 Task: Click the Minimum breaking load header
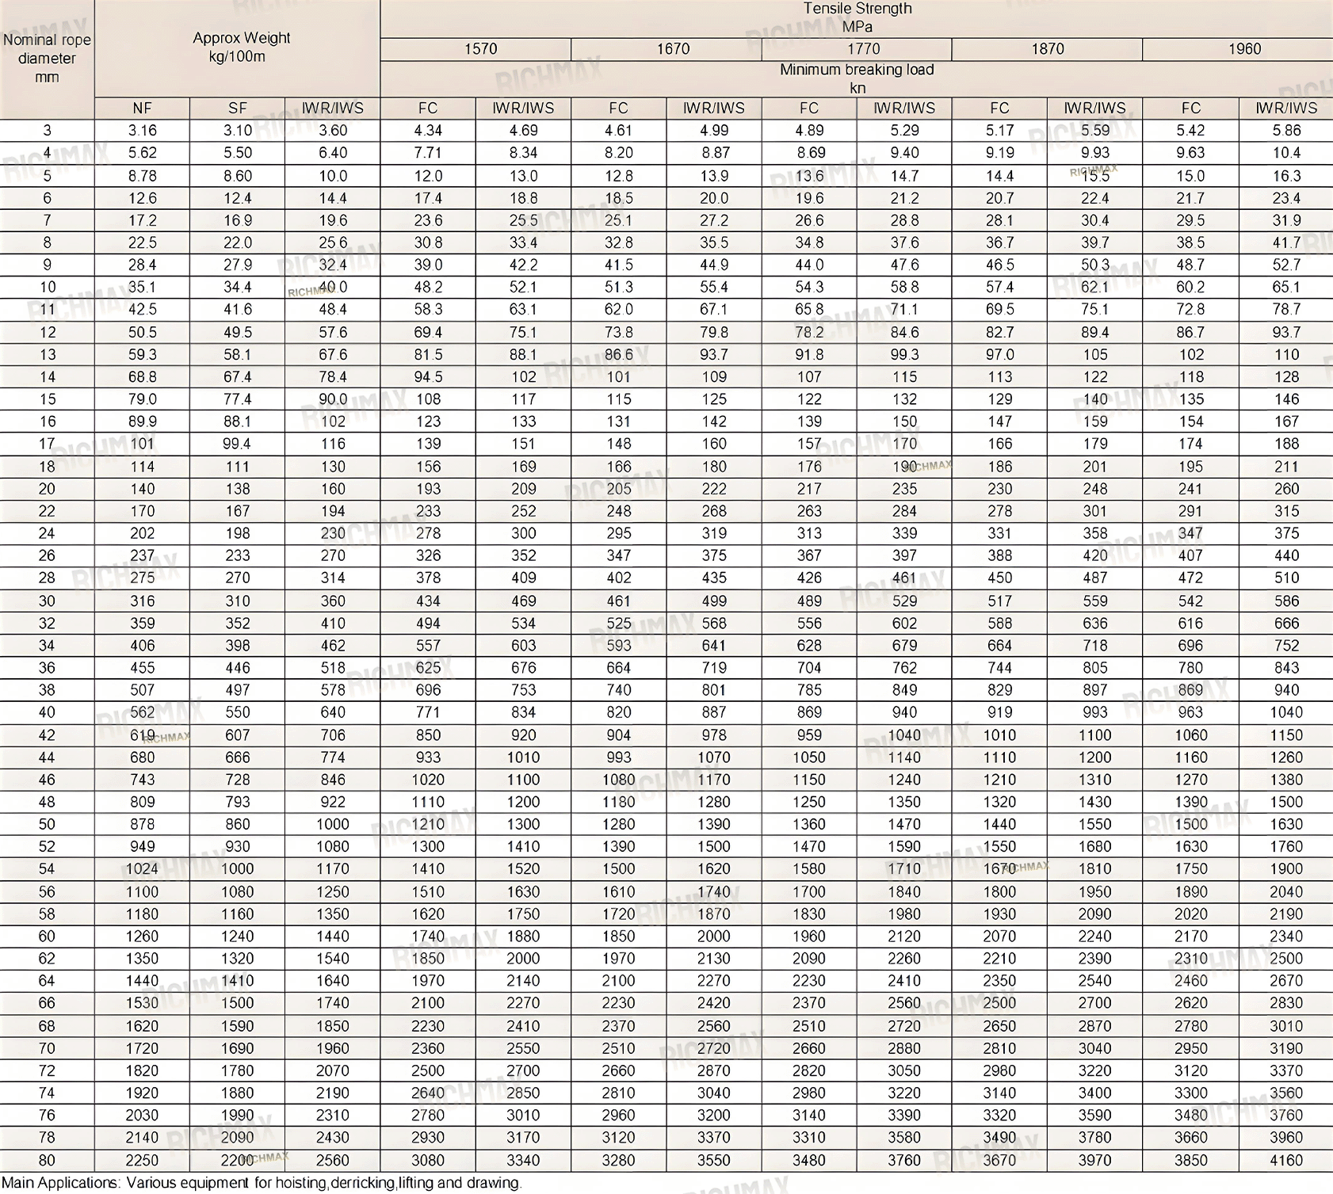857,78
